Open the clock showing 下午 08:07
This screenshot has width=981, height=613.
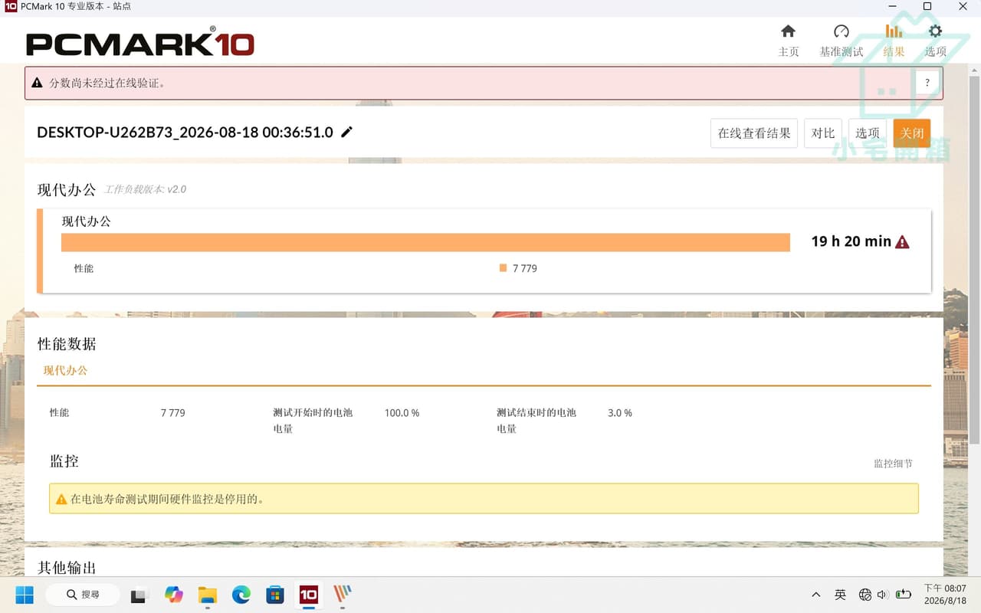(945, 595)
